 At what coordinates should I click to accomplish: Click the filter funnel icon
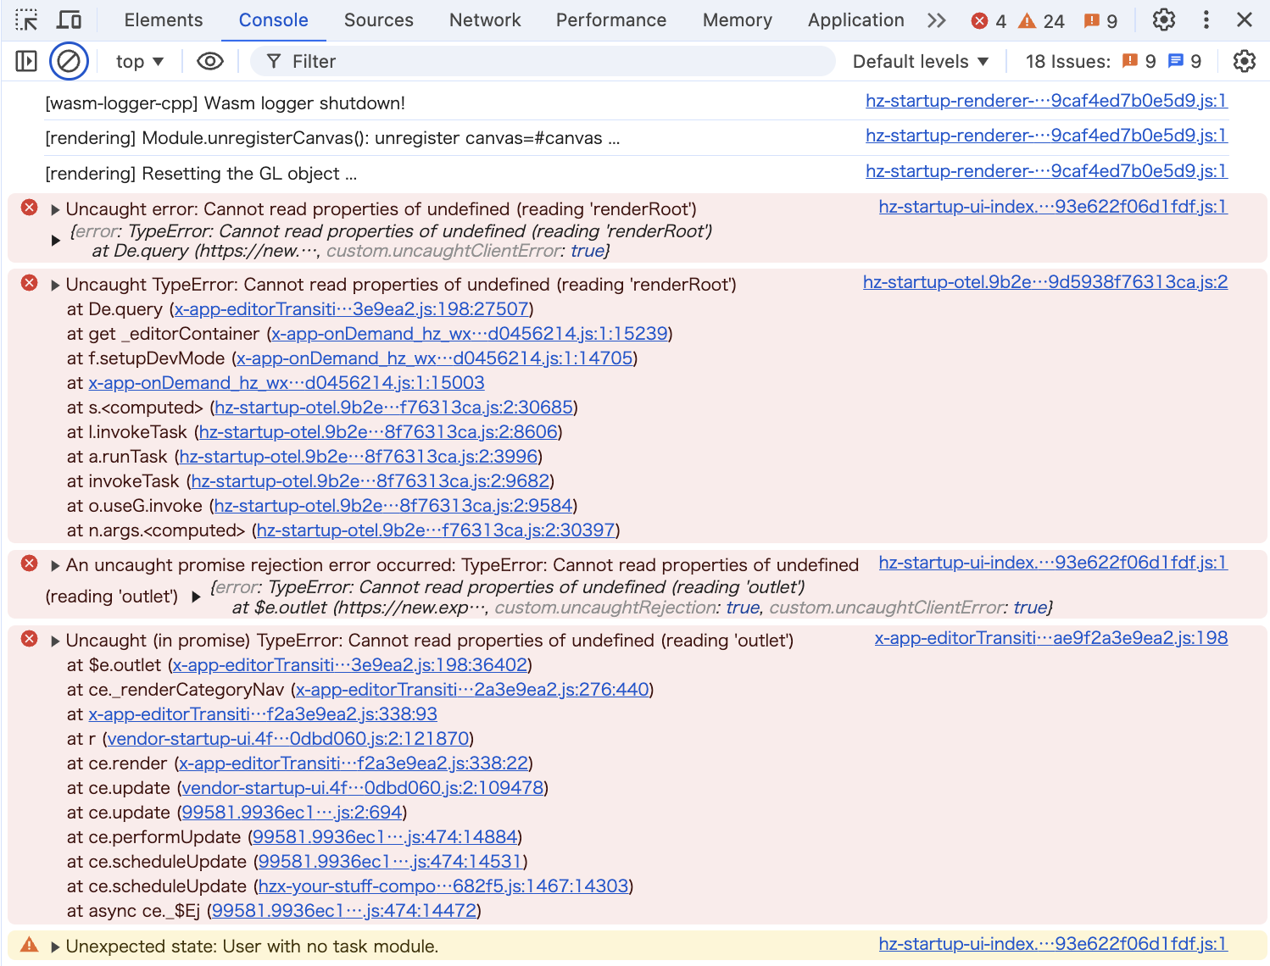pyautogui.click(x=273, y=60)
